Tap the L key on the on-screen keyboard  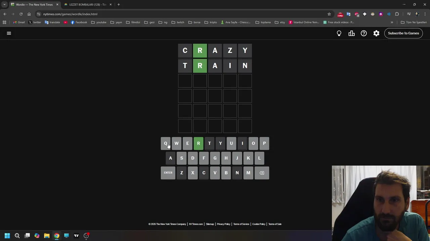[x=259, y=158]
